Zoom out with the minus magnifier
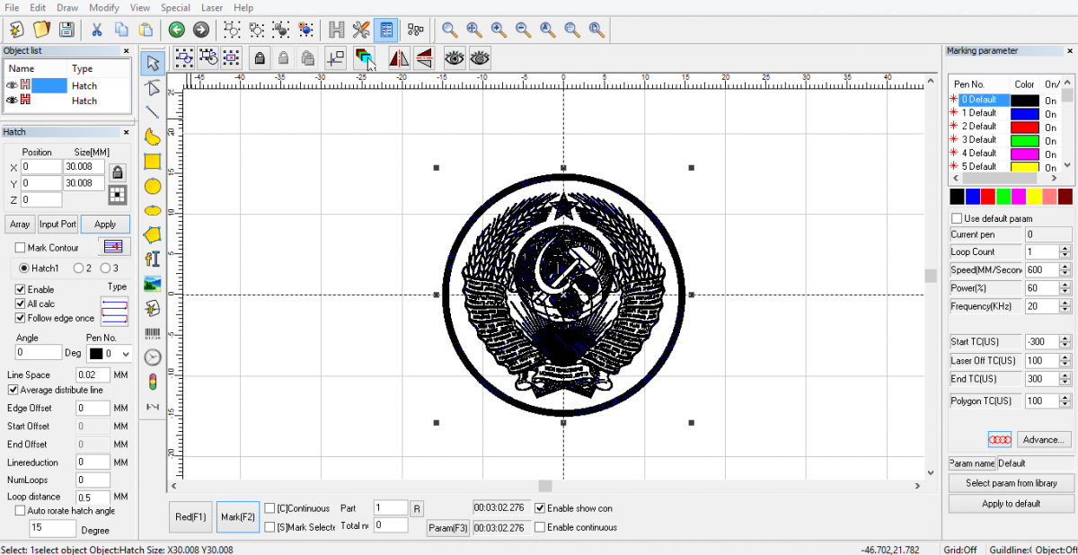Viewport: 1078px width, 555px height. tap(523, 29)
